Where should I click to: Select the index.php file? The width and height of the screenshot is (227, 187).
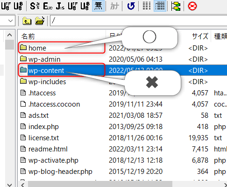[x=40, y=127]
